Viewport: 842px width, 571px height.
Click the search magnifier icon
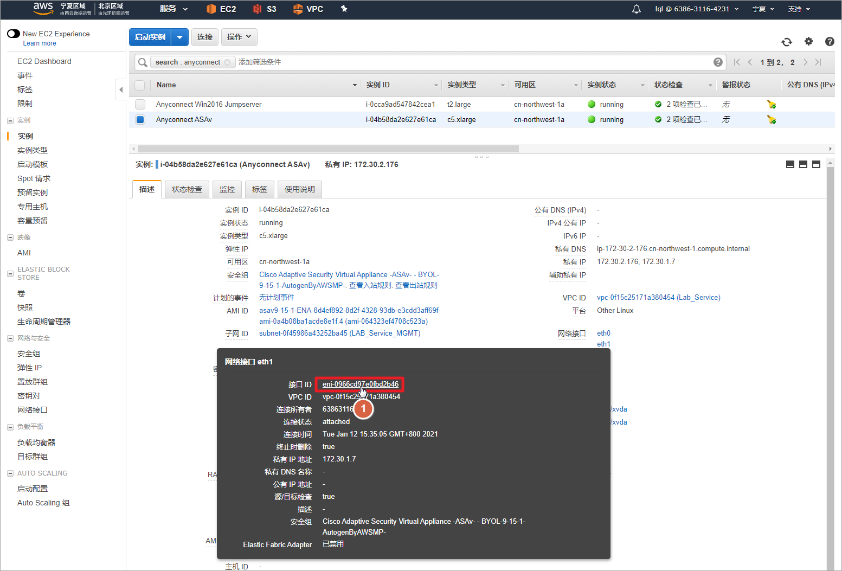coord(143,62)
